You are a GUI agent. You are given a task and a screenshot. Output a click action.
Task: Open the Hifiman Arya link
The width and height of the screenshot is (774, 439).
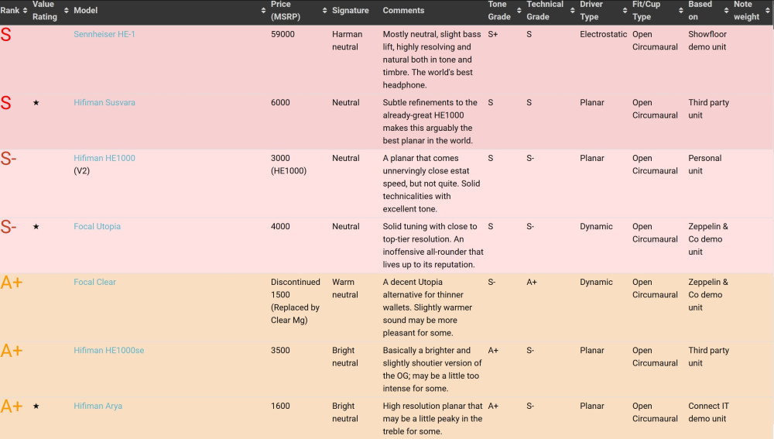pyautogui.click(x=98, y=406)
